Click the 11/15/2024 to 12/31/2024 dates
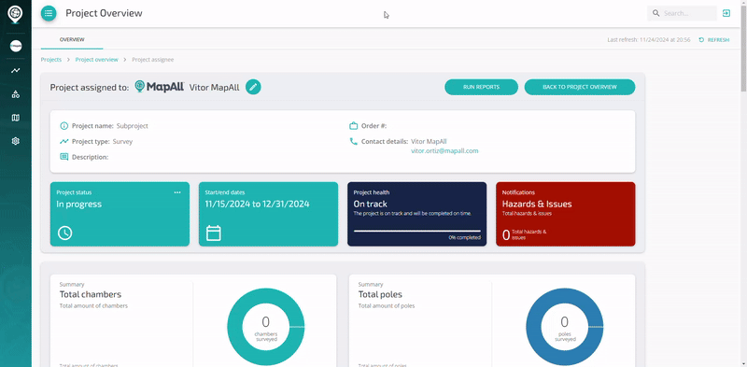 pos(258,204)
